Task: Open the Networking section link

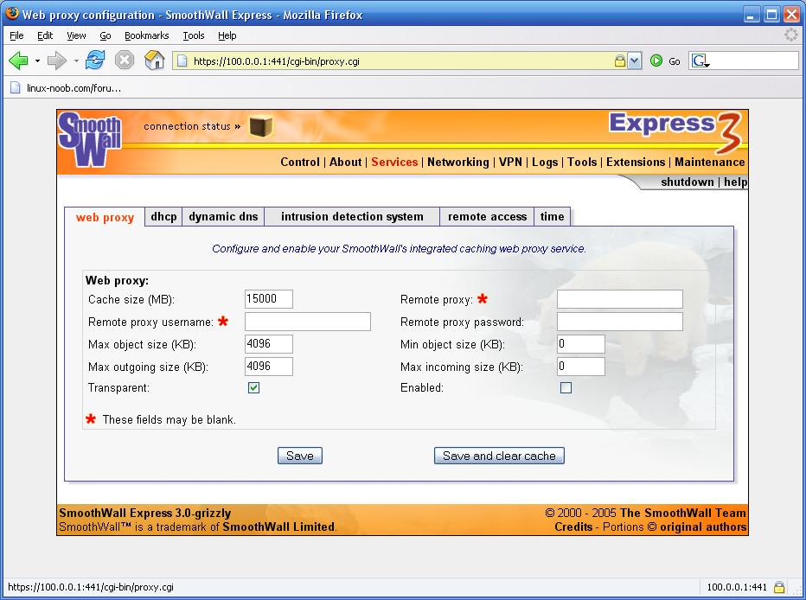Action: [x=458, y=162]
